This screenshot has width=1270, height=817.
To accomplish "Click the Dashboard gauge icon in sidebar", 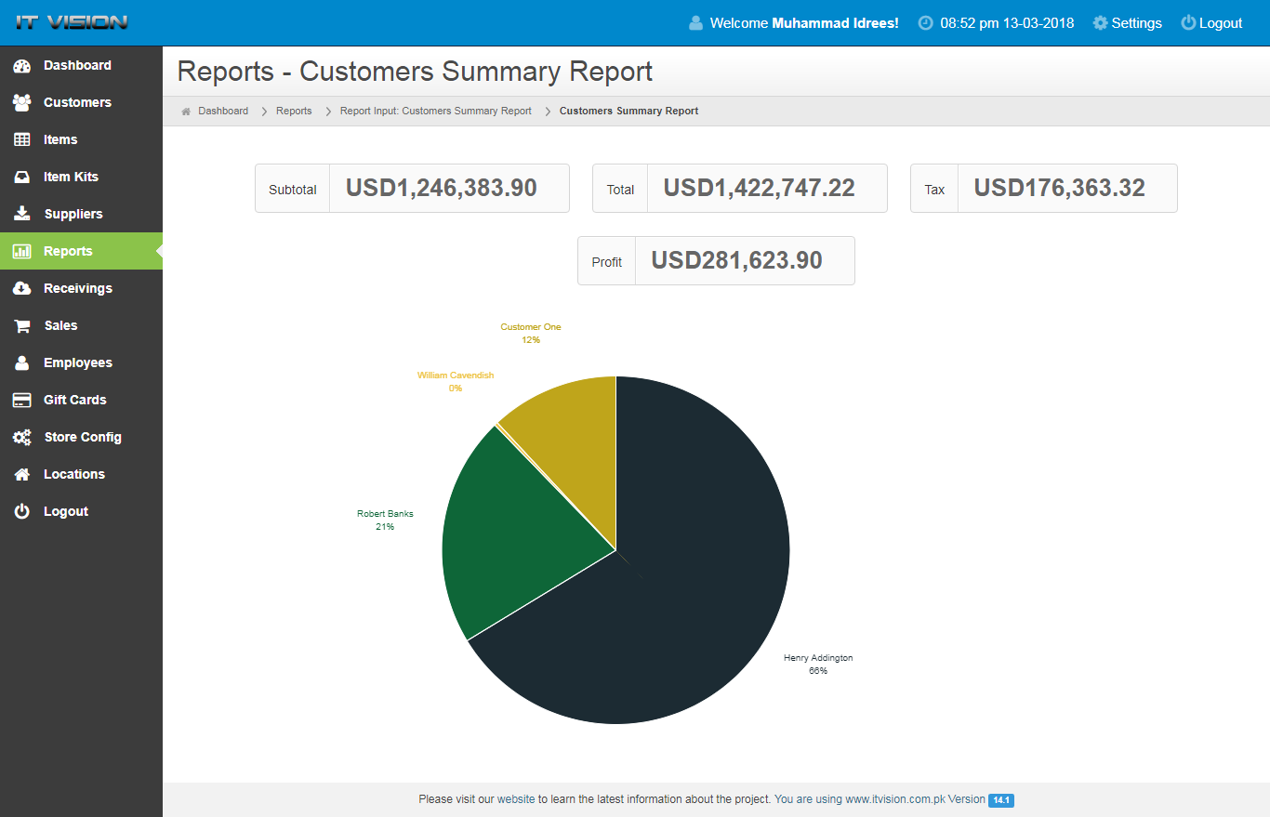I will [21, 66].
